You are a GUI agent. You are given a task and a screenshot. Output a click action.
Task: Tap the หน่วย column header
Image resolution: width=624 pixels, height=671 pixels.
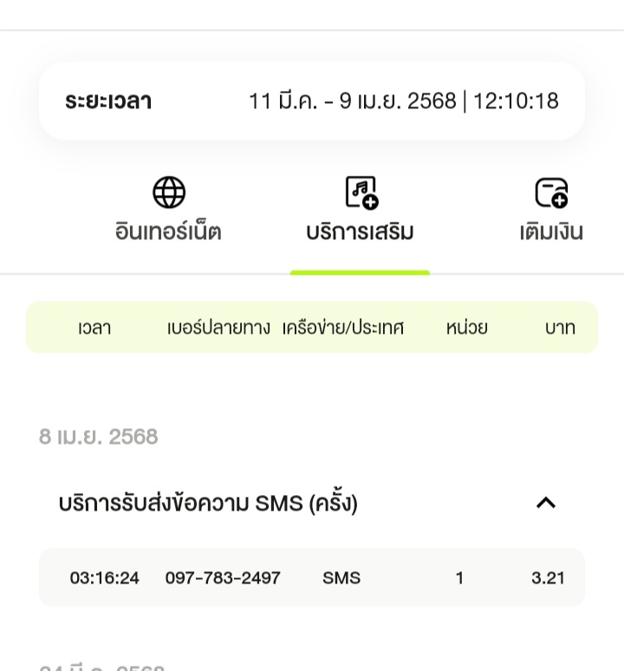pos(467,328)
